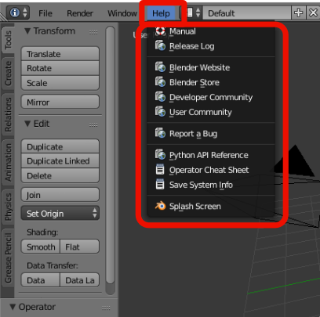Open the Render menu
Image resolution: width=320 pixels, height=317 pixels.
pyautogui.click(x=80, y=13)
